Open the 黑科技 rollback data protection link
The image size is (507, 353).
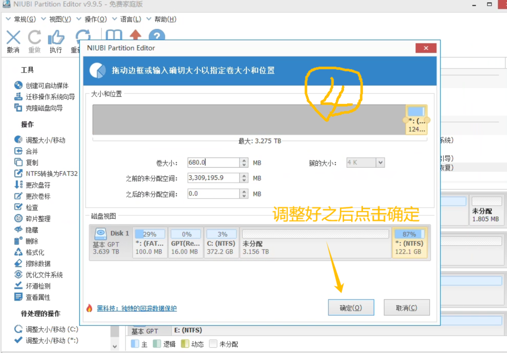tap(137, 308)
